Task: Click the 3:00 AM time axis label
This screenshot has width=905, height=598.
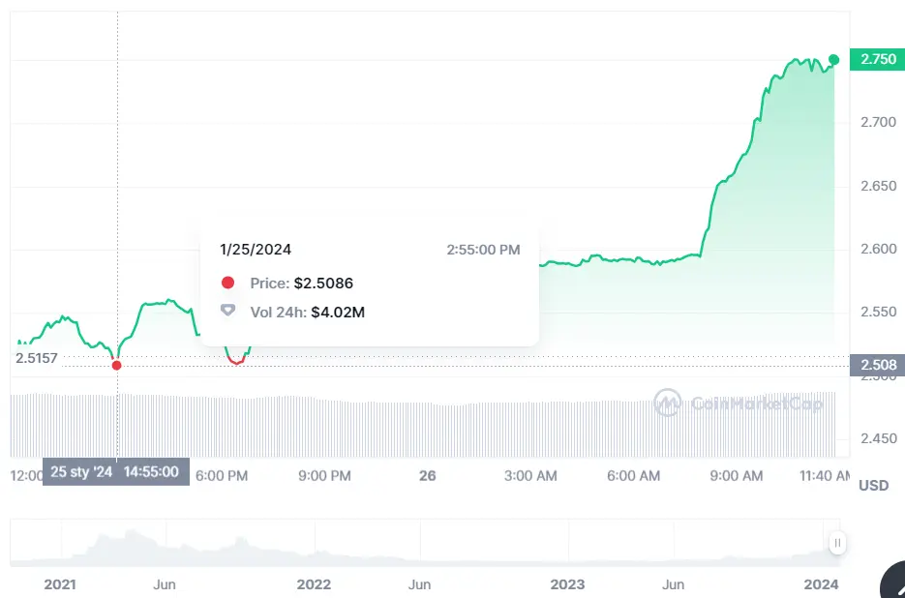Action: (x=531, y=475)
